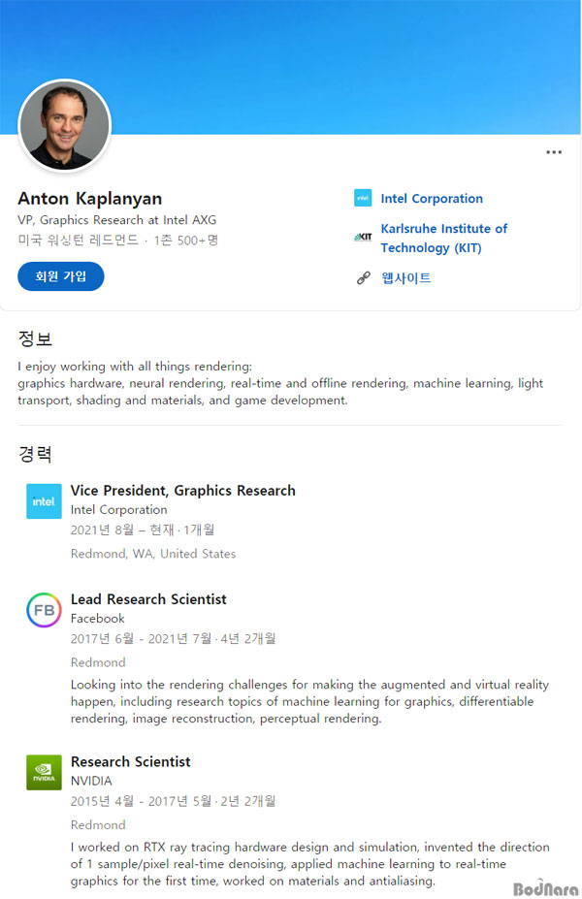Image resolution: width=582 pixels, height=899 pixels.
Task: Click the Lead Research Scientist title
Action: tap(148, 599)
